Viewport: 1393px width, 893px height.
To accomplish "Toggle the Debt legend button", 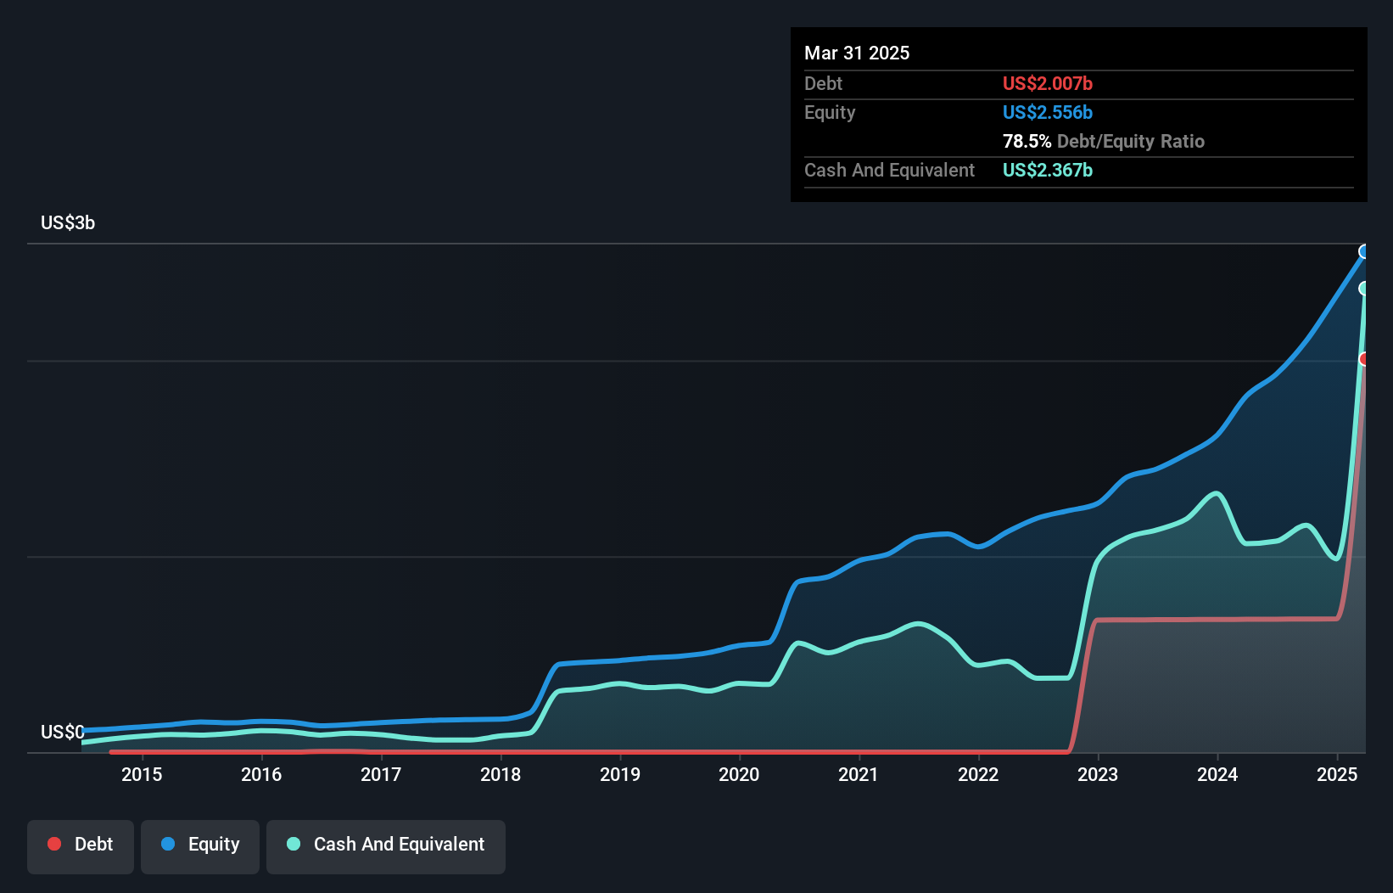I will point(81,846).
